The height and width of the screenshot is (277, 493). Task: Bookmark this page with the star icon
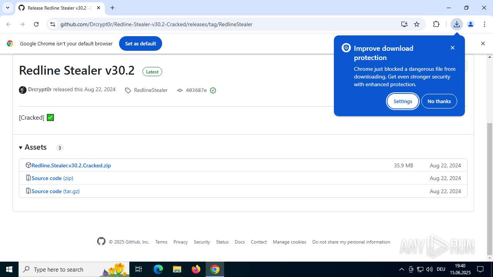pos(417,24)
